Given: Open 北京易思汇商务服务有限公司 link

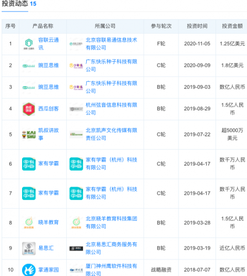Looking at the screenshot, I should (111, 248).
